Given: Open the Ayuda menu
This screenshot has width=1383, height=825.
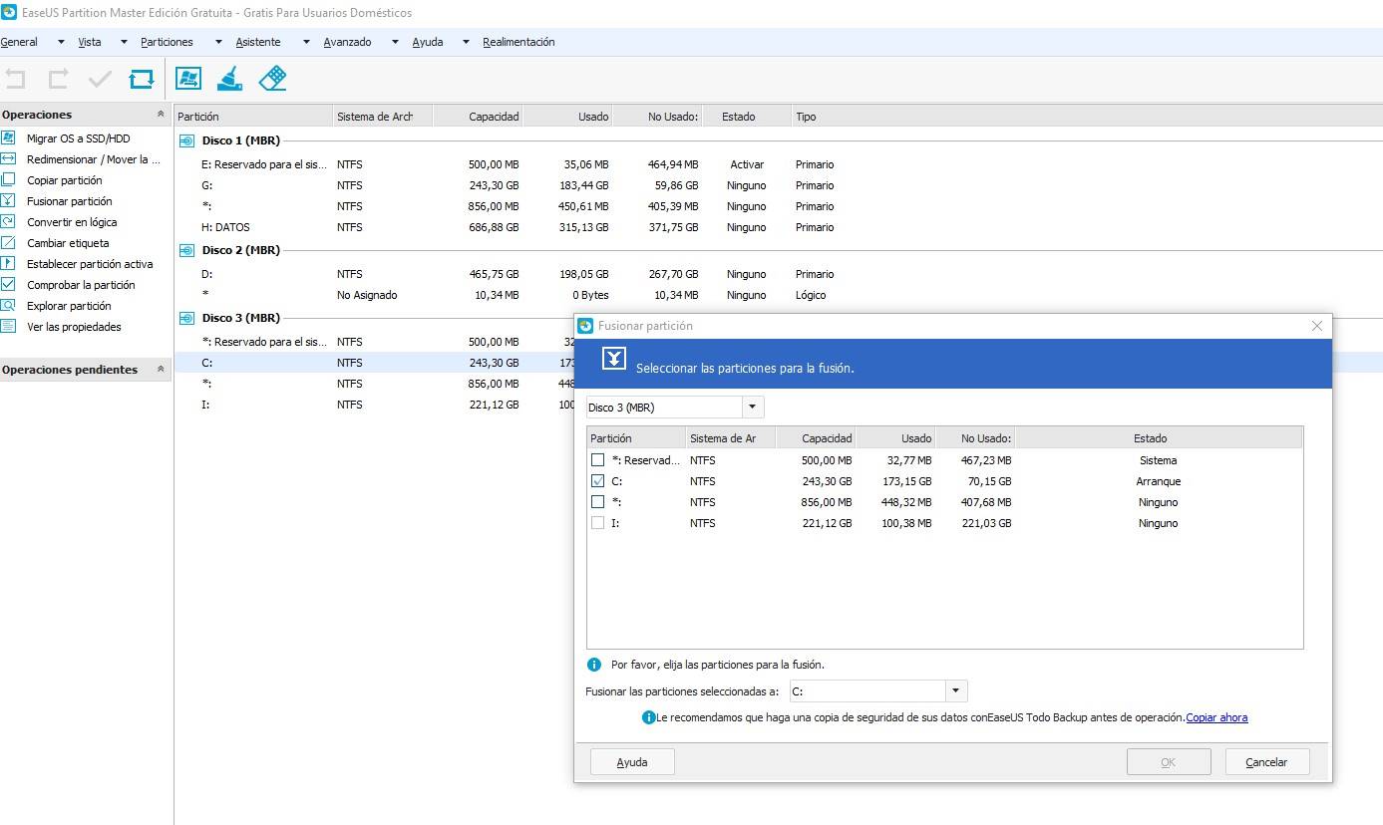Looking at the screenshot, I should 427,42.
